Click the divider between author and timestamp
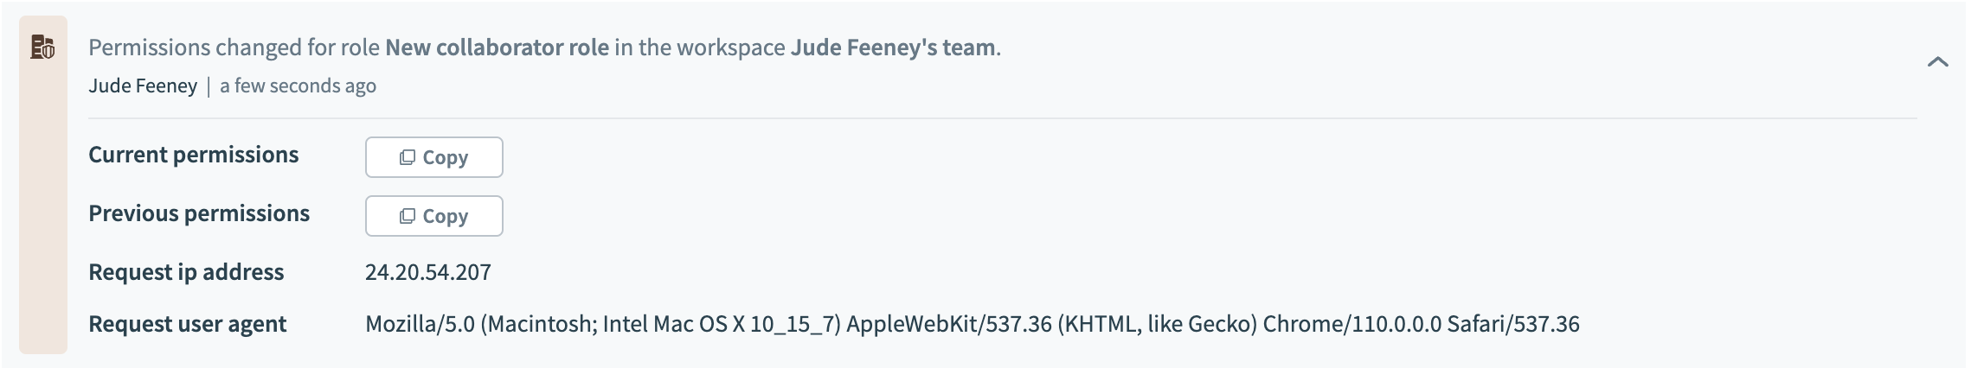 point(209,86)
